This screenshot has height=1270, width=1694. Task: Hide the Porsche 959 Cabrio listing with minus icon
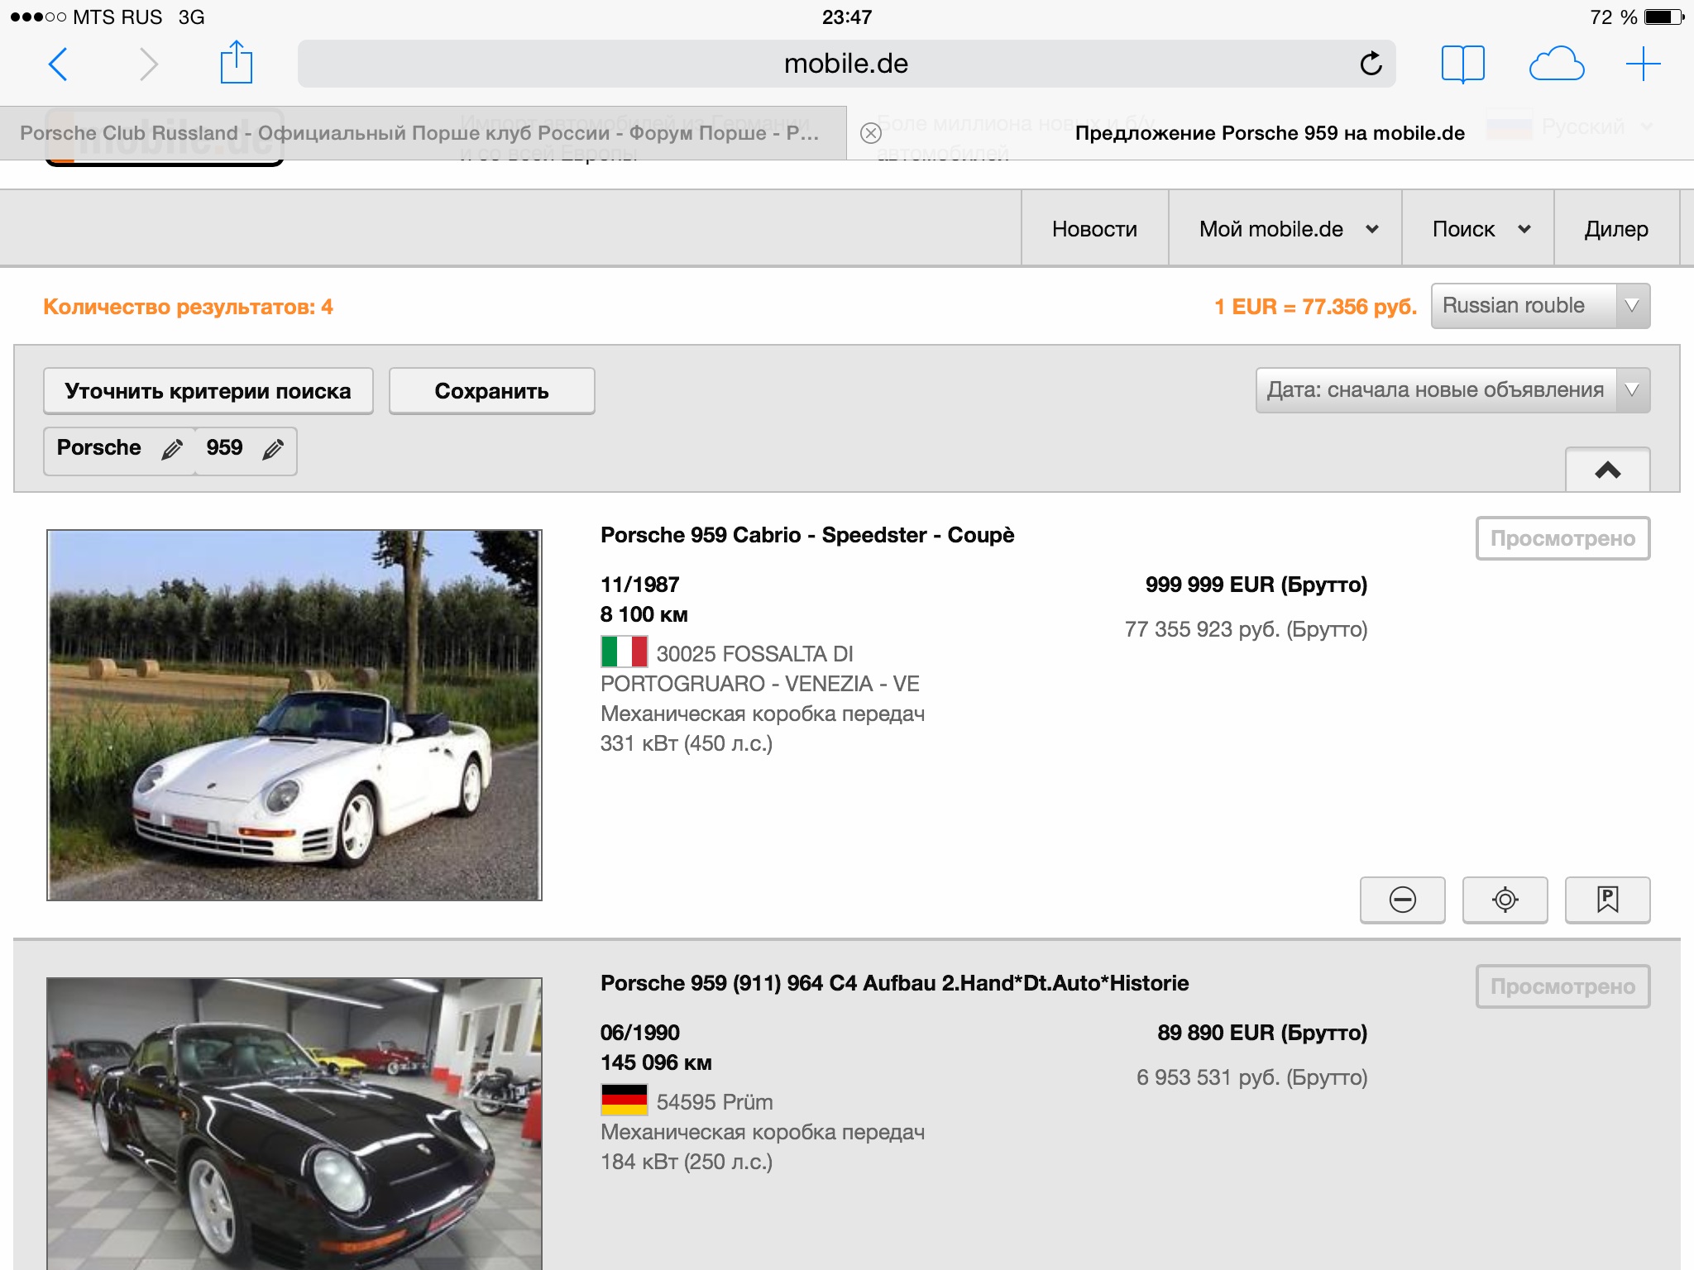point(1402,900)
